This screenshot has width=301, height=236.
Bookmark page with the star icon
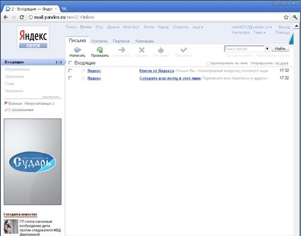click(x=286, y=17)
